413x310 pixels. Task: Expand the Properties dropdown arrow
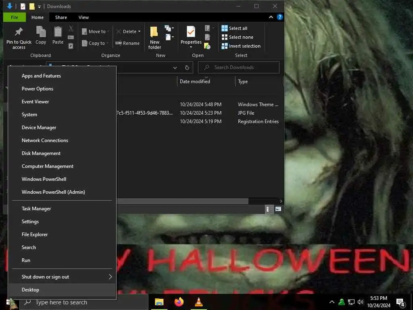coord(191,47)
